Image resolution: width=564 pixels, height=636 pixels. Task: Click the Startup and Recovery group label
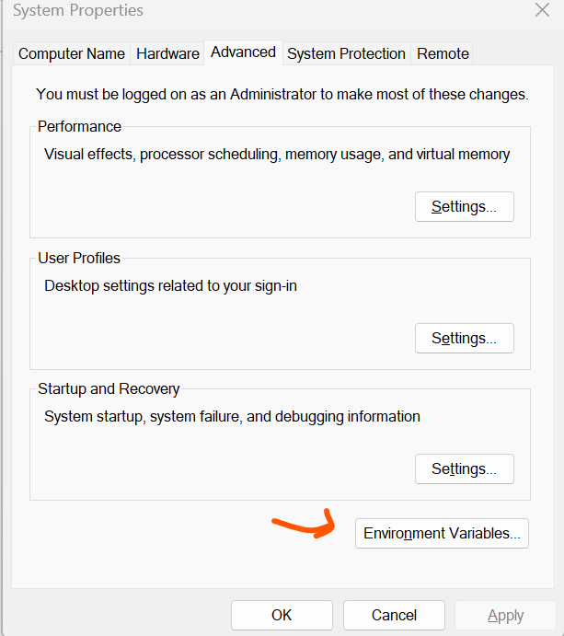(109, 389)
